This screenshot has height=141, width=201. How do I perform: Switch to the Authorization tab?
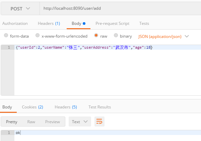15,23
